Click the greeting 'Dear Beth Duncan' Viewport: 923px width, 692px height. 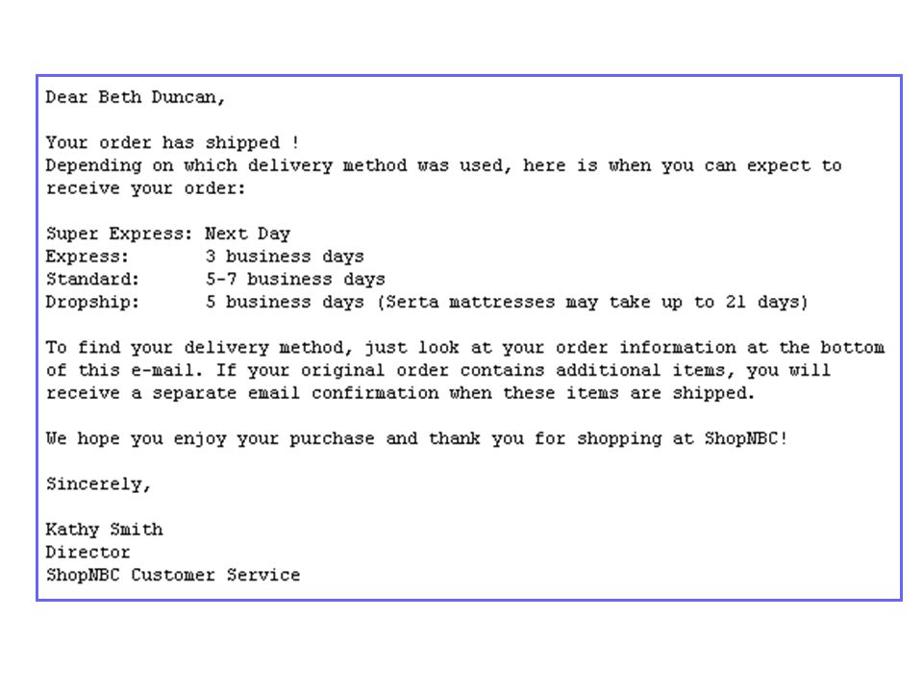[x=135, y=97]
